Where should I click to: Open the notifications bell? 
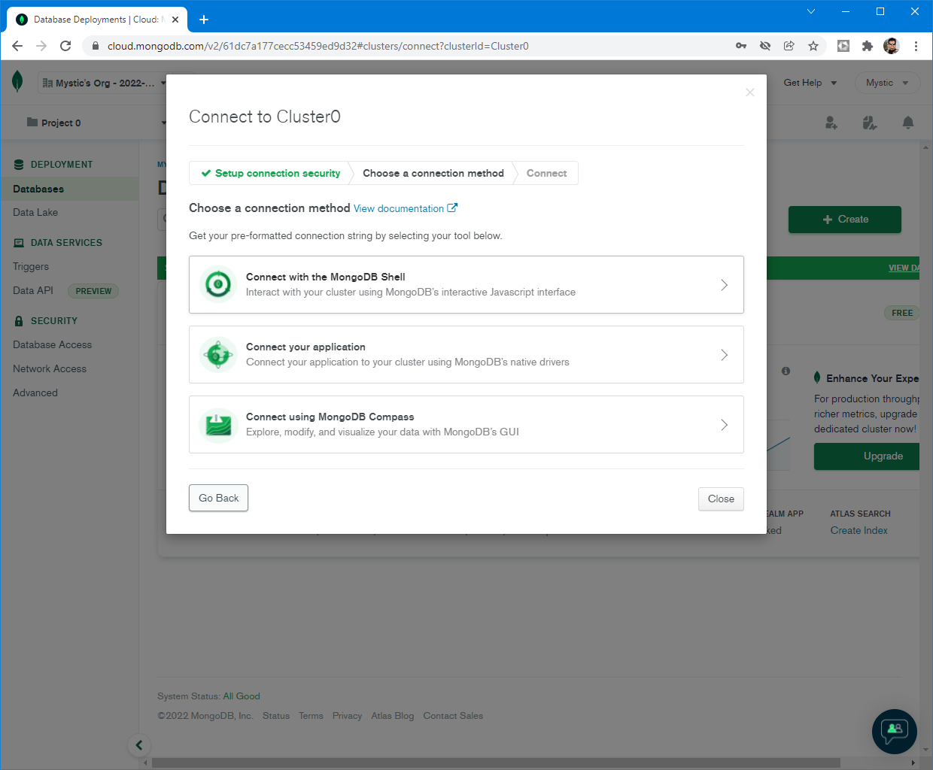(908, 123)
